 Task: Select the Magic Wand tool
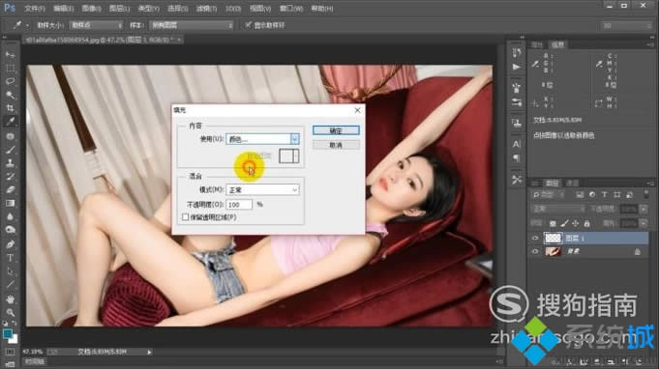pos(10,95)
